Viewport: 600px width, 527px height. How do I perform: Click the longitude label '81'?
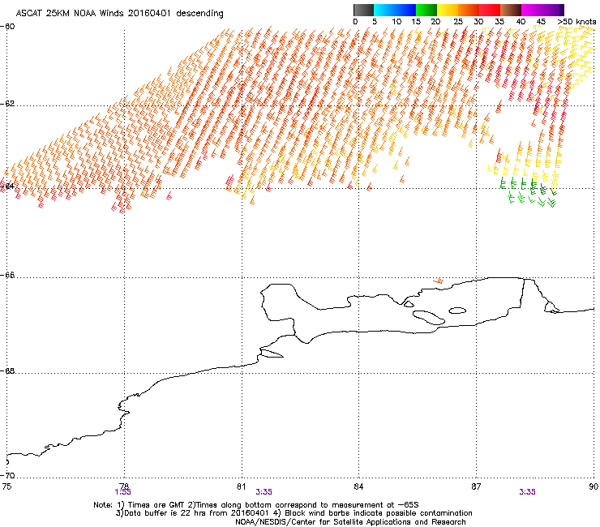click(241, 486)
